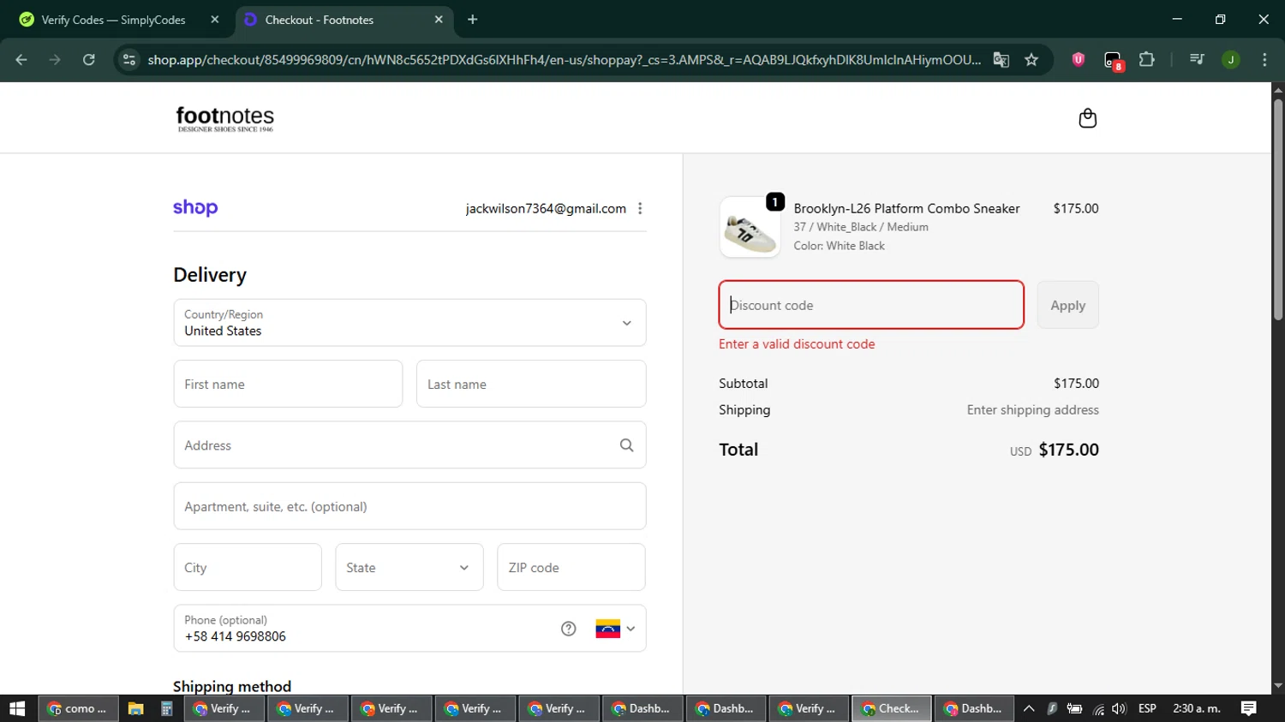Open the ESP keyboard language indicator
The width and height of the screenshot is (1285, 722).
point(1147,708)
